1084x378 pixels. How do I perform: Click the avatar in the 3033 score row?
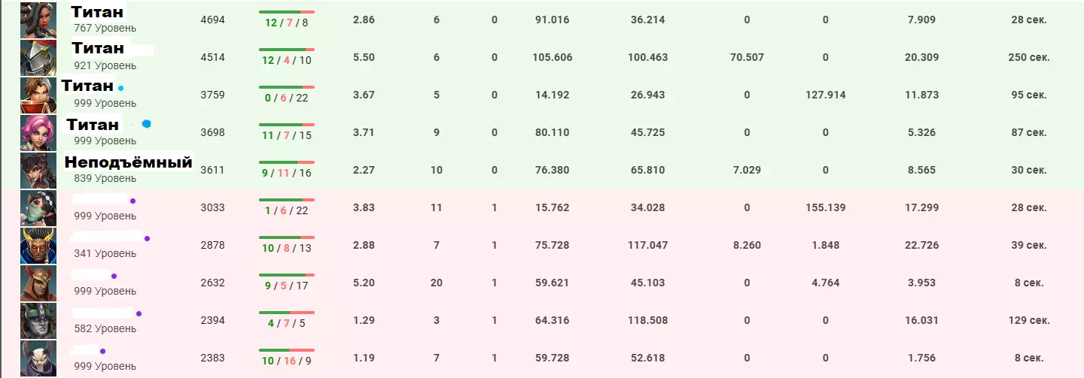click(38, 208)
